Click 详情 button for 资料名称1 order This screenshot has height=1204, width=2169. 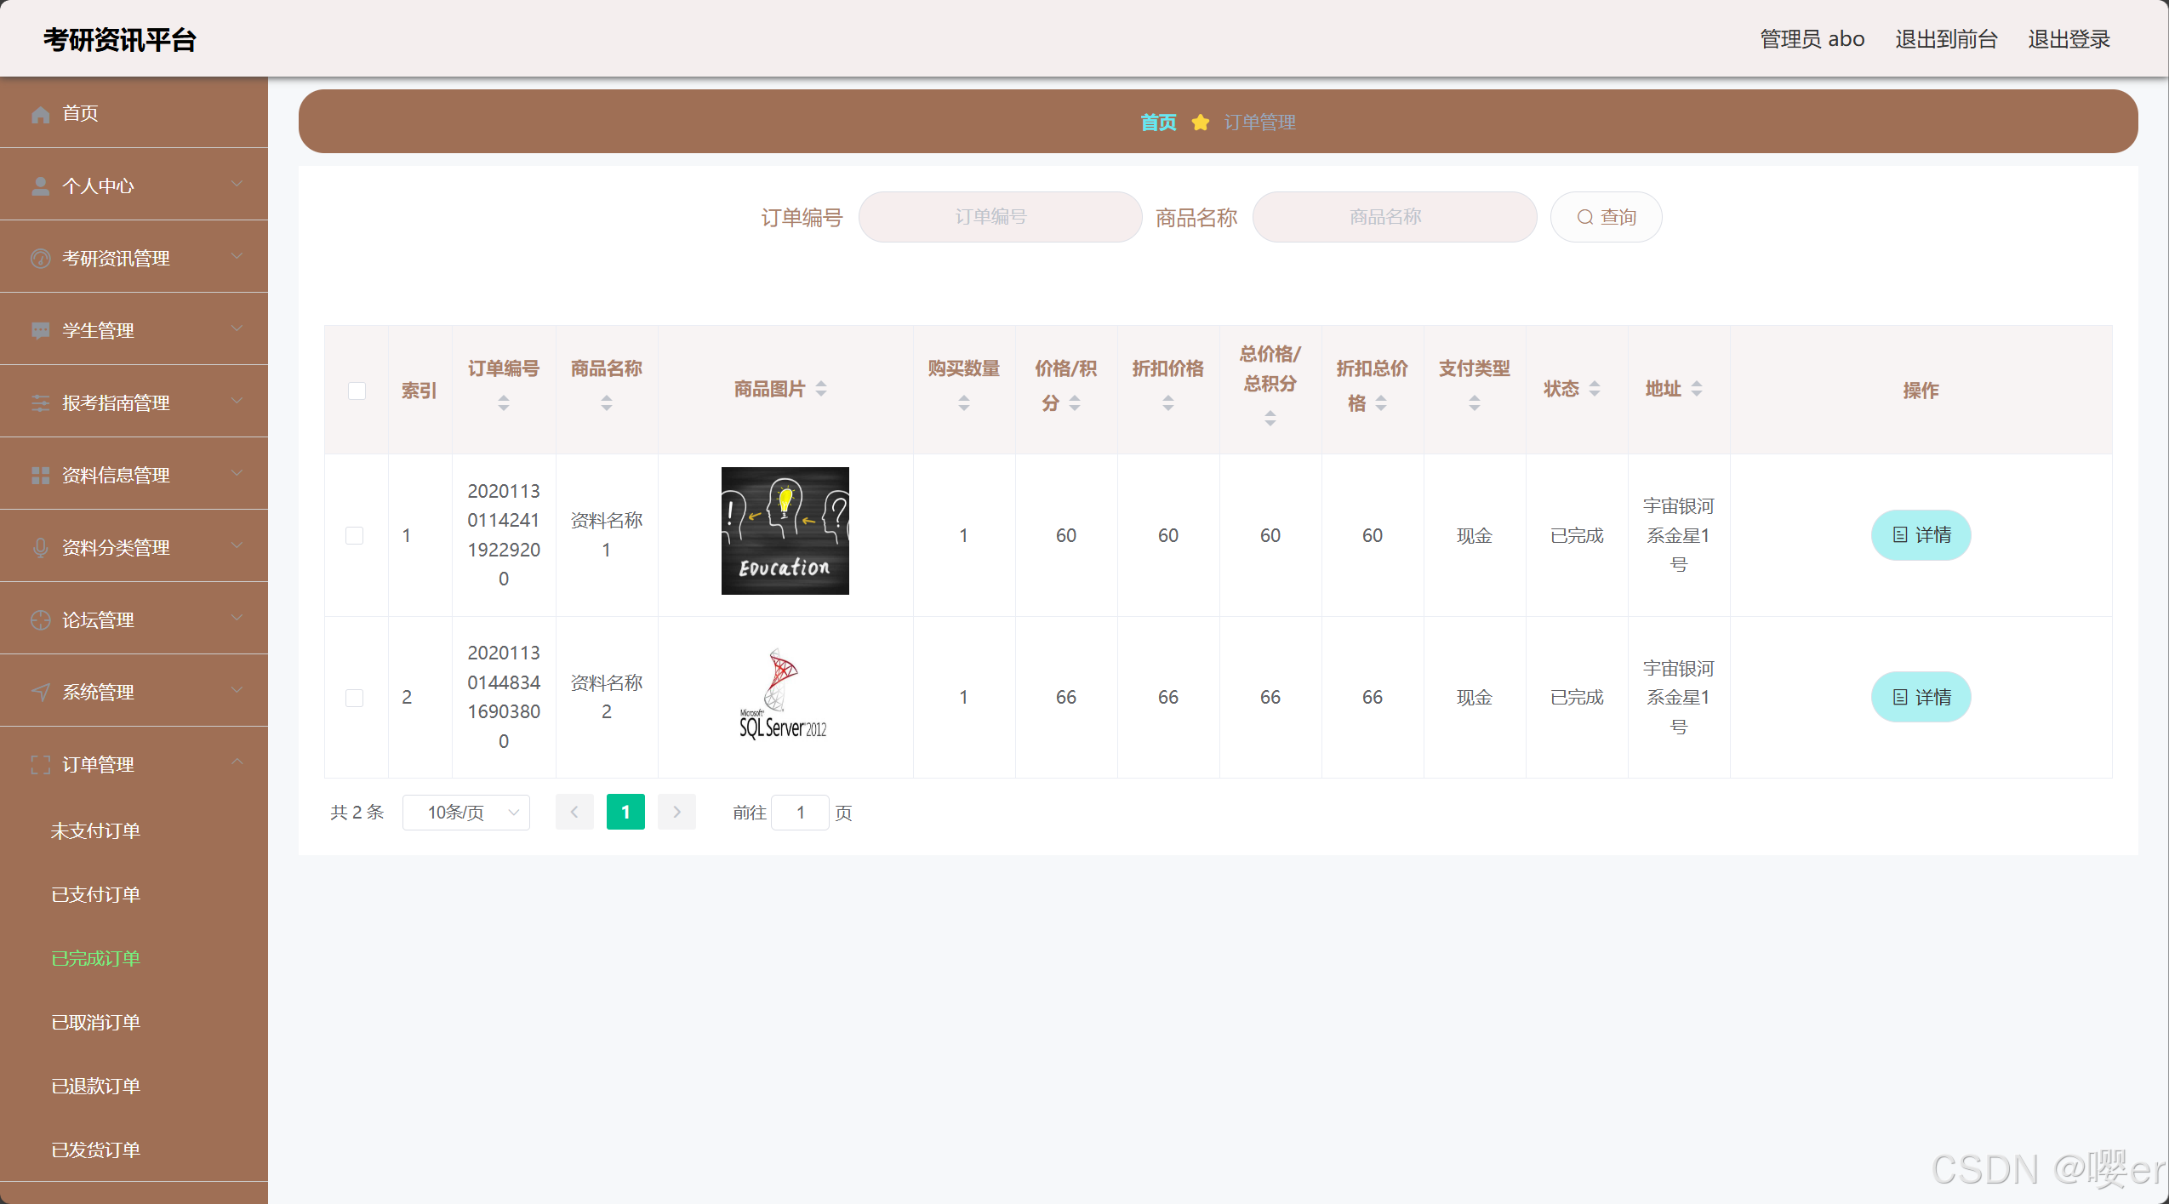tap(1921, 535)
